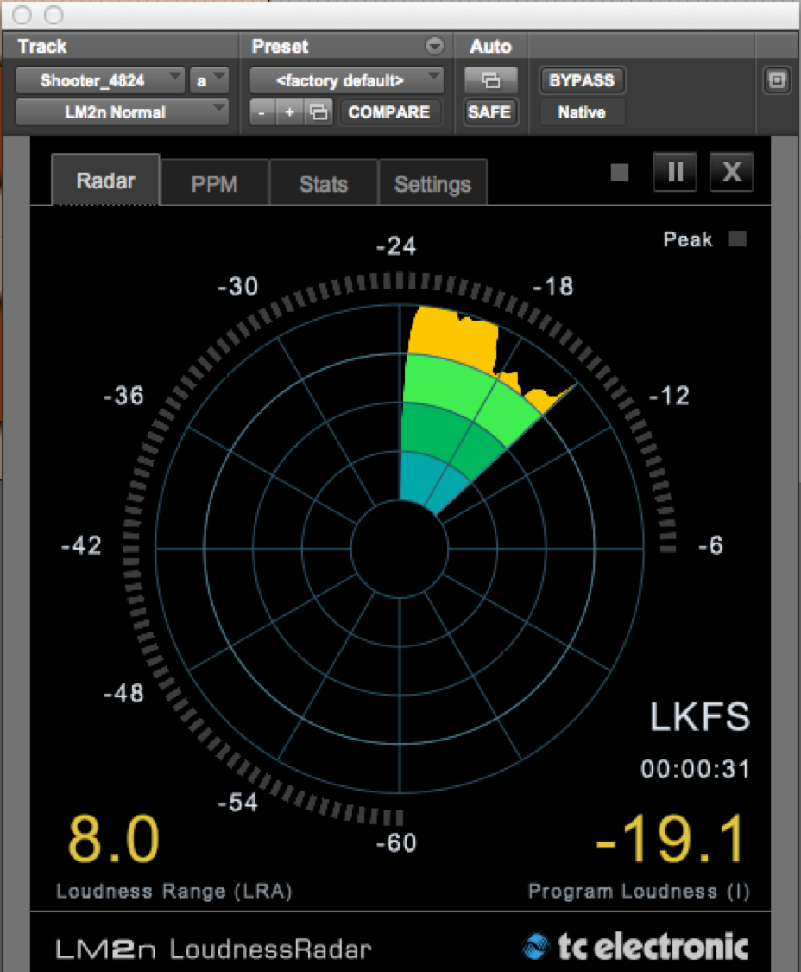Open the Preset menu round arrow
The image size is (801, 972).
434,46
